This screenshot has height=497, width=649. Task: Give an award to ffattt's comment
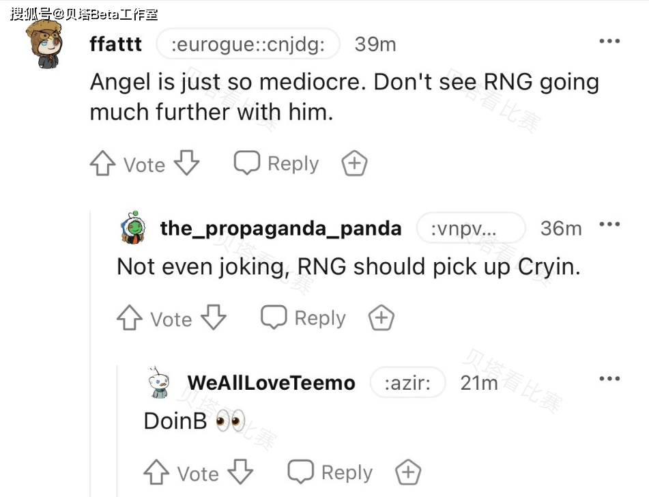pyautogui.click(x=354, y=163)
